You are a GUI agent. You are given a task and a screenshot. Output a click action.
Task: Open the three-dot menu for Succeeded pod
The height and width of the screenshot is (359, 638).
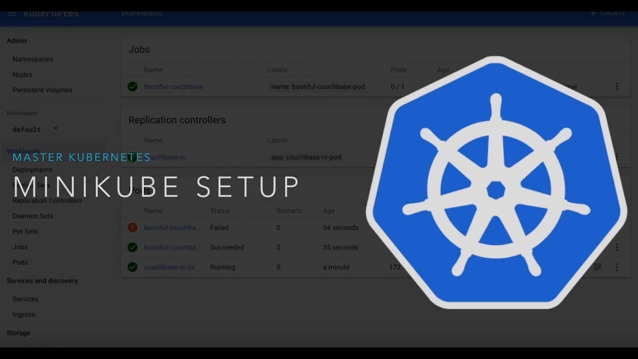tap(617, 247)
